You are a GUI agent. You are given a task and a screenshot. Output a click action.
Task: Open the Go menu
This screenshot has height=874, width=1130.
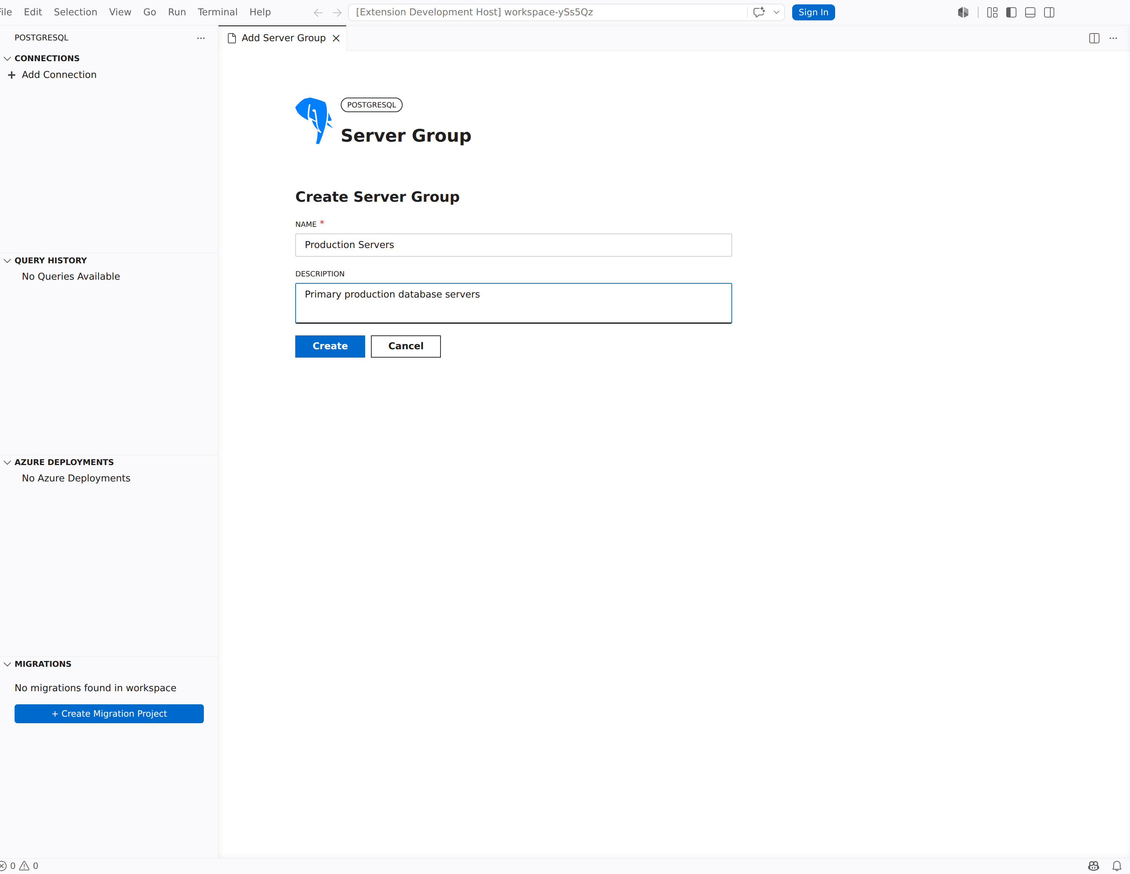pyautogui.click(x=150, y=12)
